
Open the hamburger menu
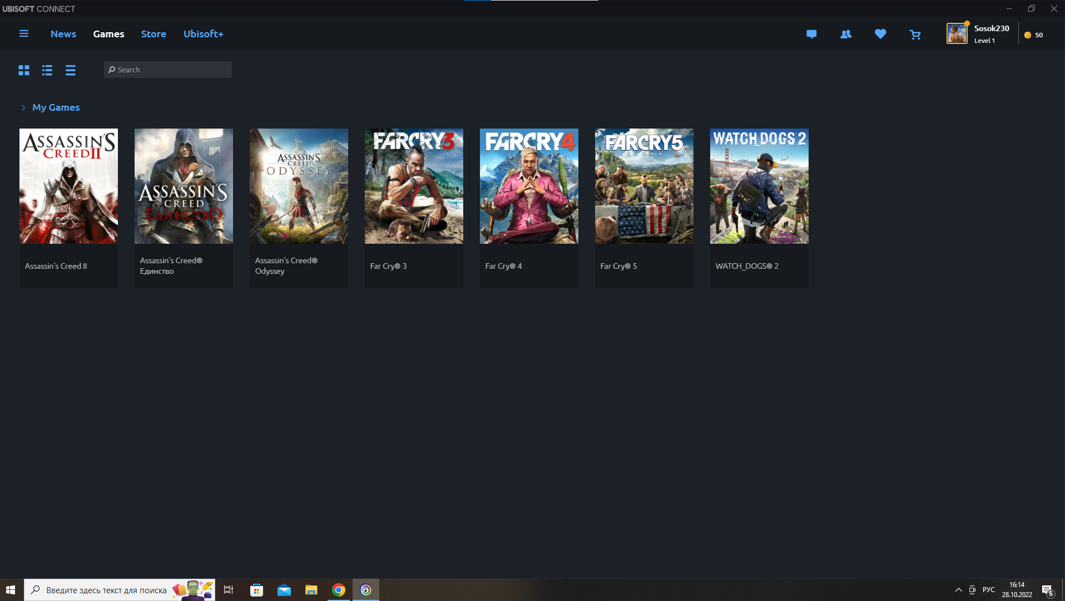coord(24,34)
